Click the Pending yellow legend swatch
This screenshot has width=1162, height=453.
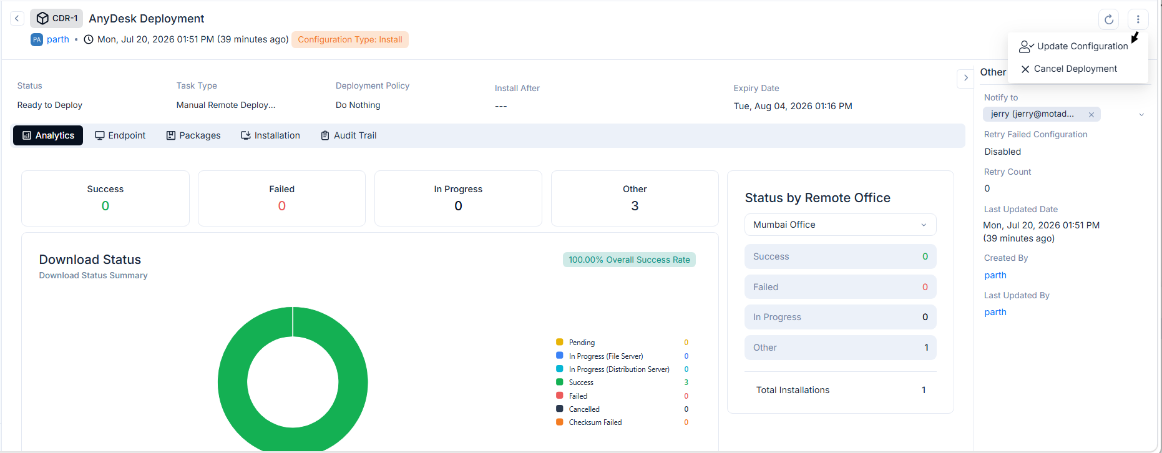tap(560, 342)
